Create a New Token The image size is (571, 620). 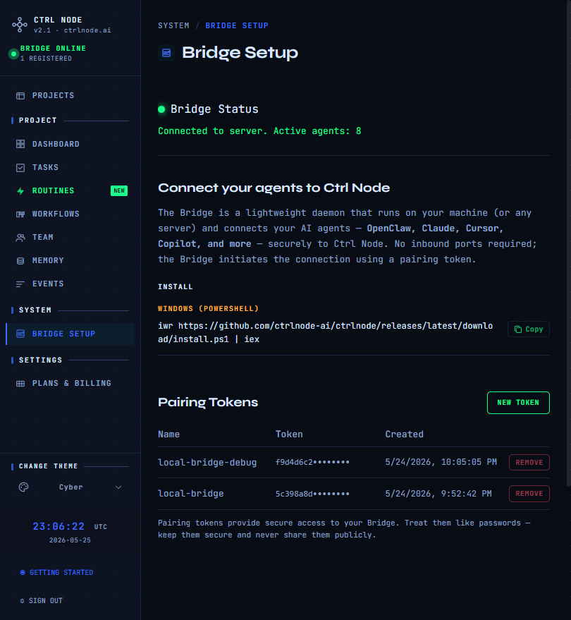(x=518, y=403)
